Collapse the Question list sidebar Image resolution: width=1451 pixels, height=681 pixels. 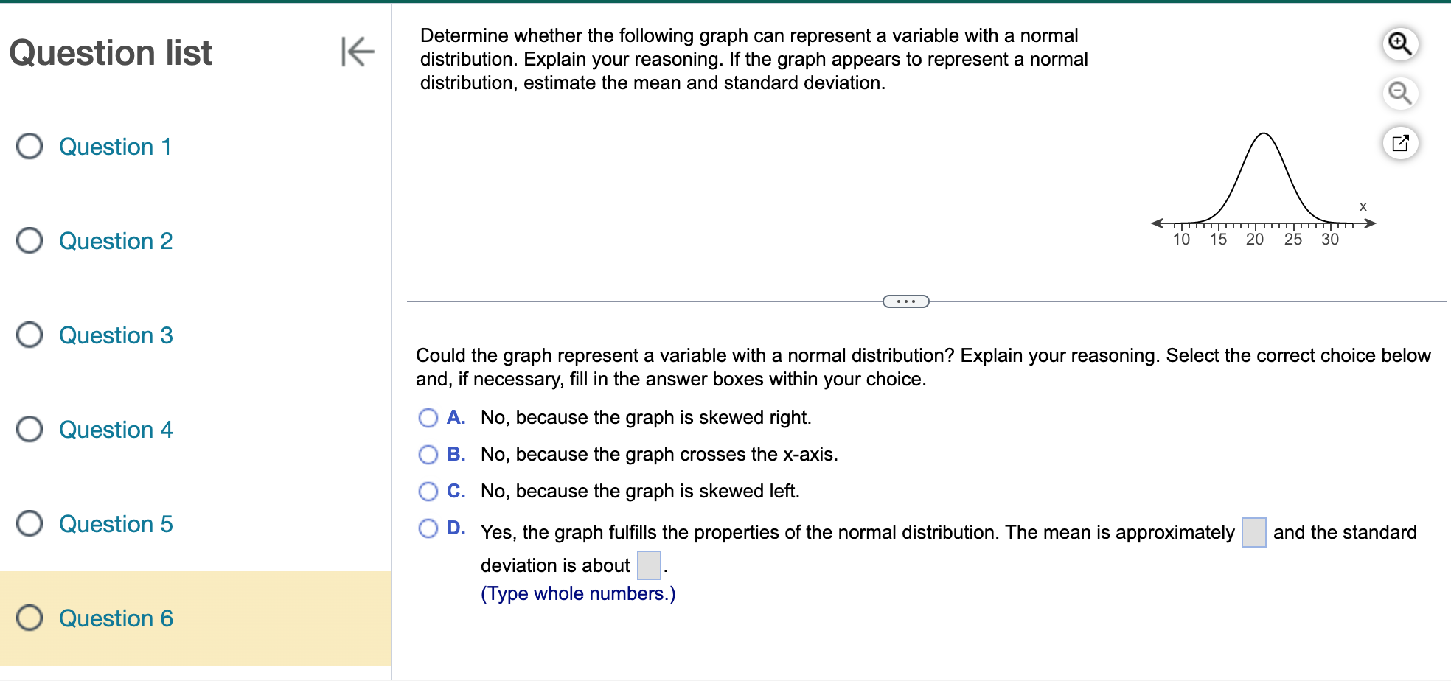[x=357, y=52]
